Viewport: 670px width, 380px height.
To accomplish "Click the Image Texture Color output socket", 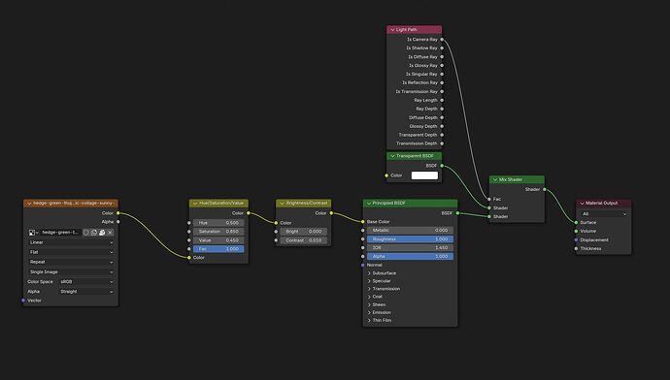I will (118, 213).
